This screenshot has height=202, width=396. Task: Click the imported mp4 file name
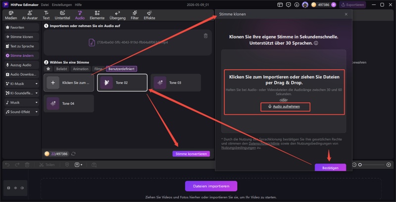click(x=132, y=43)
